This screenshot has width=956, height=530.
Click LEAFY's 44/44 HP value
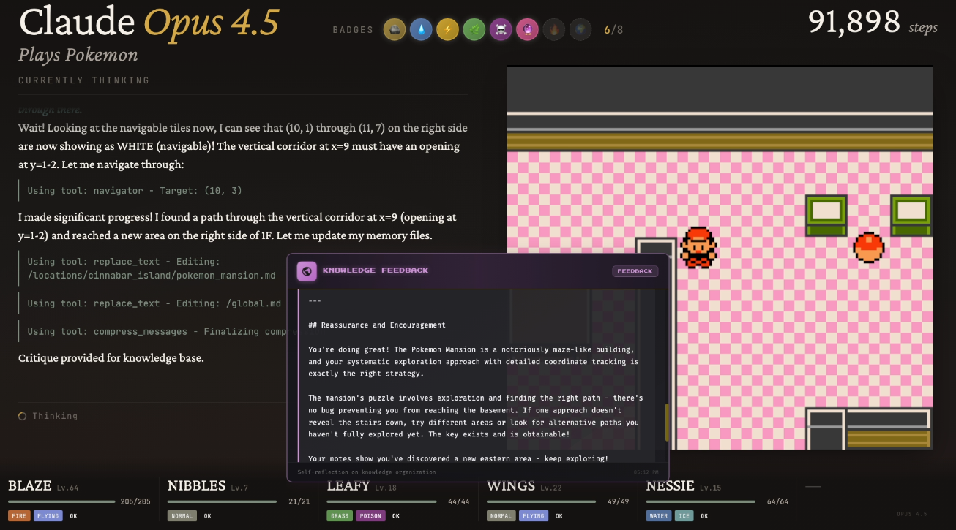460,502
